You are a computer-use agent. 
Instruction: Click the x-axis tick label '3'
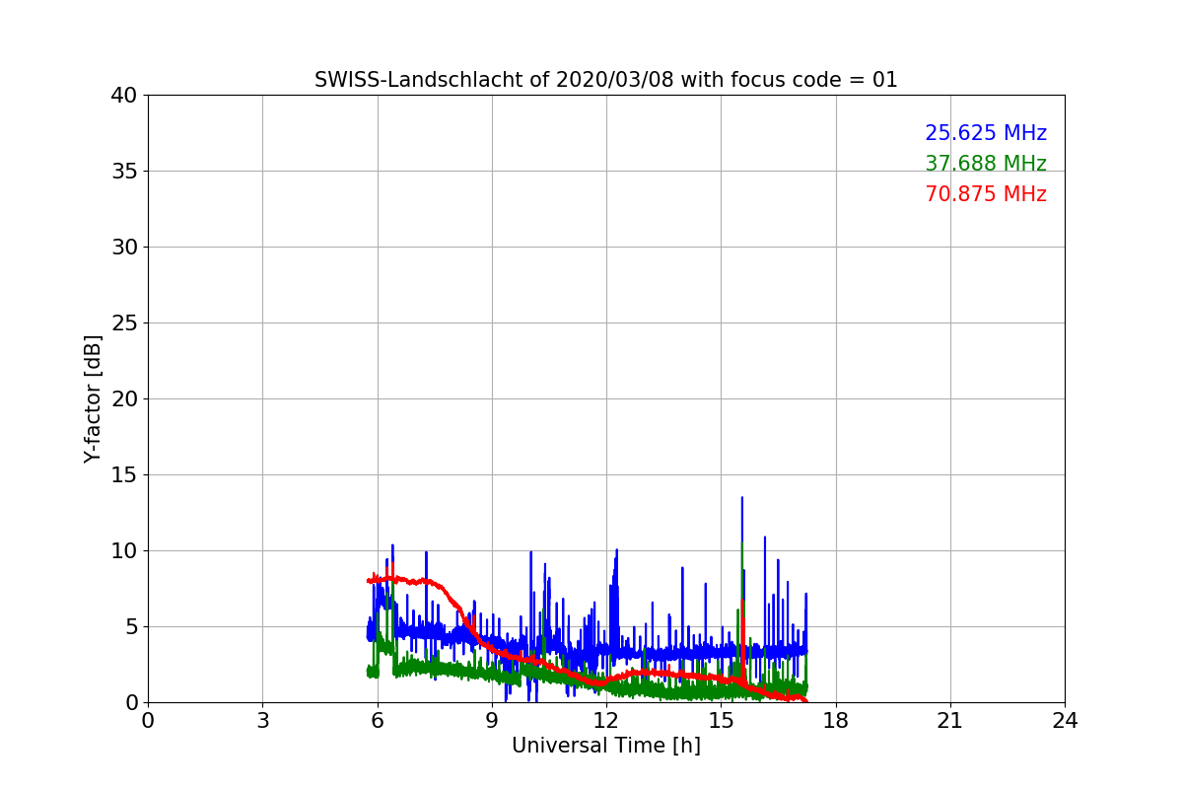click(262, 721)
